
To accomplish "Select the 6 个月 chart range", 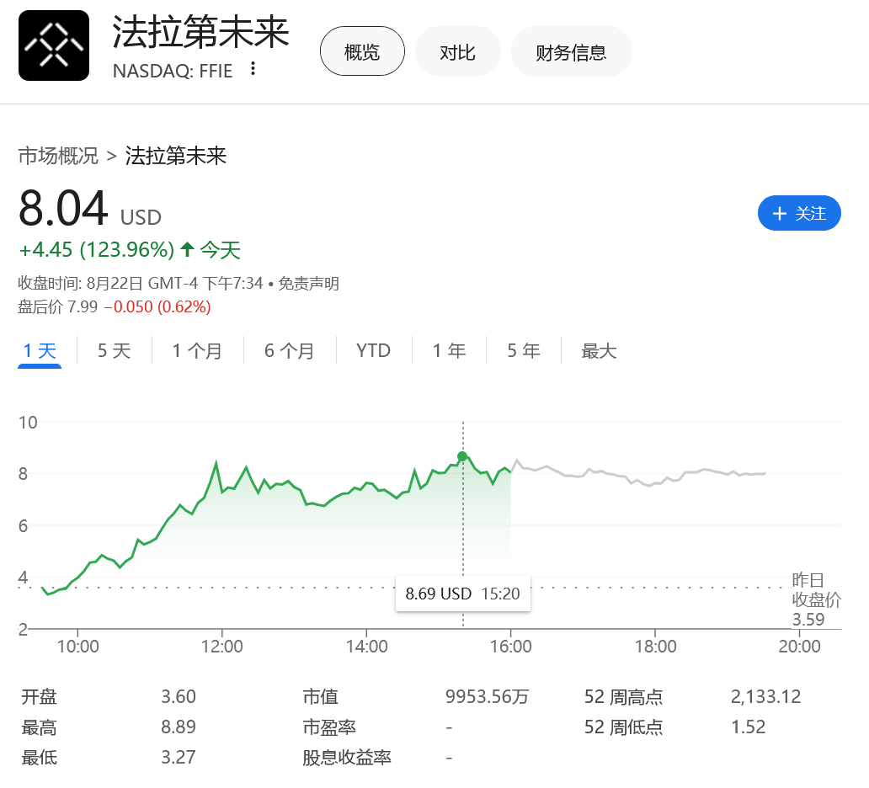I will [x=290, y=351].
